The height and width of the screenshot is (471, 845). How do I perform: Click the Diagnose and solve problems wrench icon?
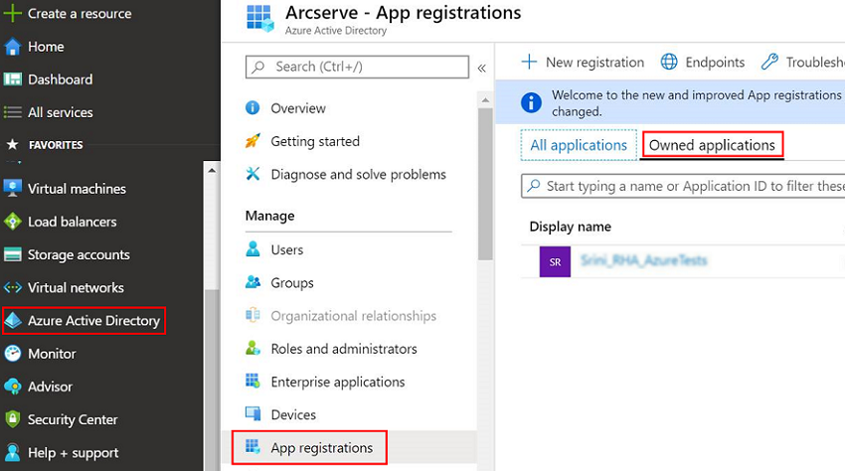click(253, 174)
